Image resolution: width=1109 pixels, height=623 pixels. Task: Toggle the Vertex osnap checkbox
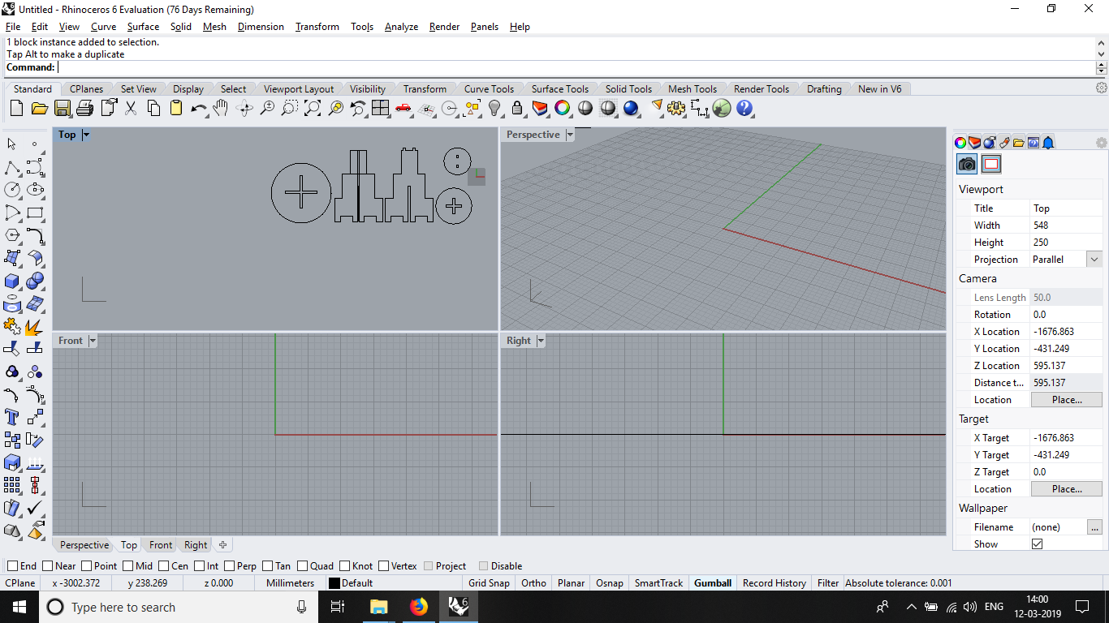pos(383,566)
